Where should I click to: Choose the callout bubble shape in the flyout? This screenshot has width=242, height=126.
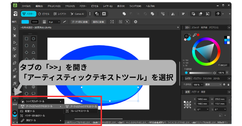[33, 94]
